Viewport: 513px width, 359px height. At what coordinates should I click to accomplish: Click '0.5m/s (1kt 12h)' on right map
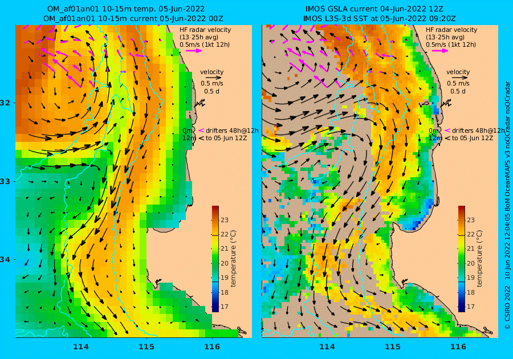click(x=450, y=44)
